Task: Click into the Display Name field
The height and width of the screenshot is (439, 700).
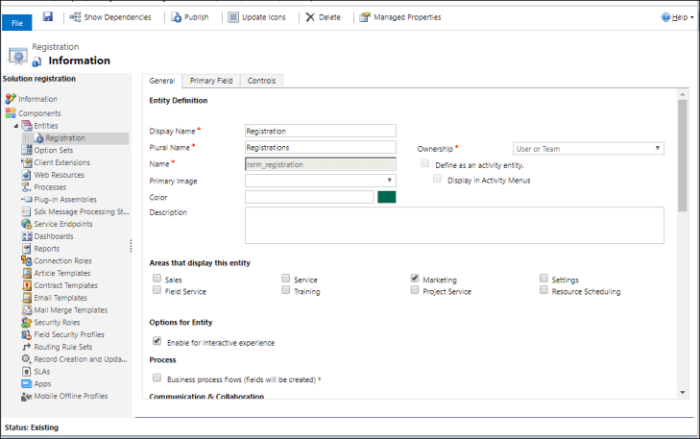Action: coord(320,131)
